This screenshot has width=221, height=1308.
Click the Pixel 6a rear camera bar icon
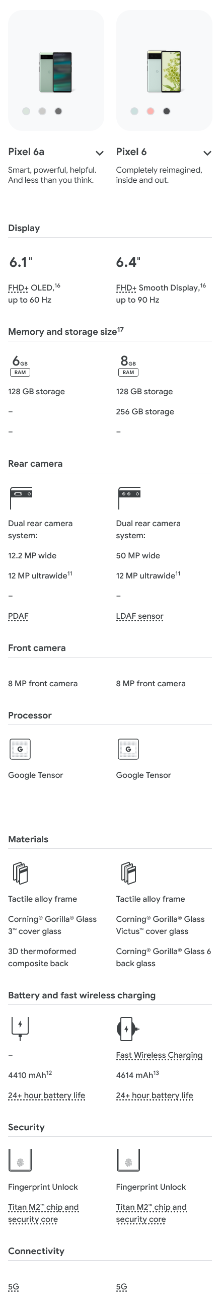click(x=21, y=497)
